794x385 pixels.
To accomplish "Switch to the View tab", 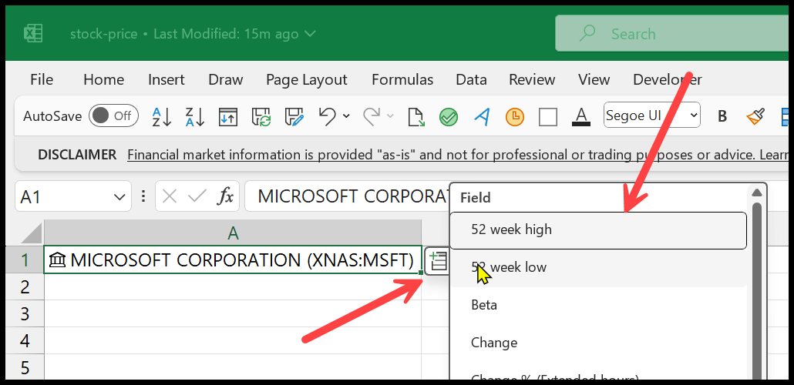I will click(594, 80).
